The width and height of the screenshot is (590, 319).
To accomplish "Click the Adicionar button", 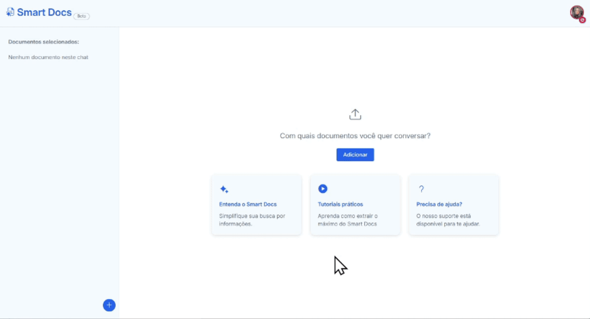I will 355,155.
